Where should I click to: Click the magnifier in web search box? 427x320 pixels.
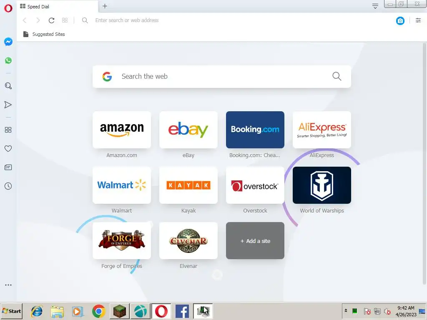[x=337, y=76]
